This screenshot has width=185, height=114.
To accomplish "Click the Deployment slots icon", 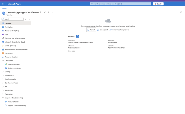I will pos(6,64).
